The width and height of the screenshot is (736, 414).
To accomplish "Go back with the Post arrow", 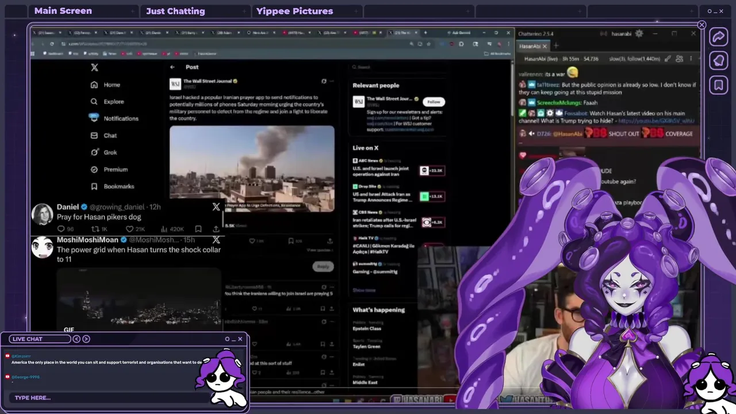I will [x=172, y=67].
